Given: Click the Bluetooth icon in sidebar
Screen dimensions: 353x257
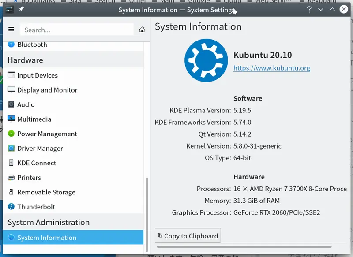Looking at the screenshot, I should [x=11, y=44].
